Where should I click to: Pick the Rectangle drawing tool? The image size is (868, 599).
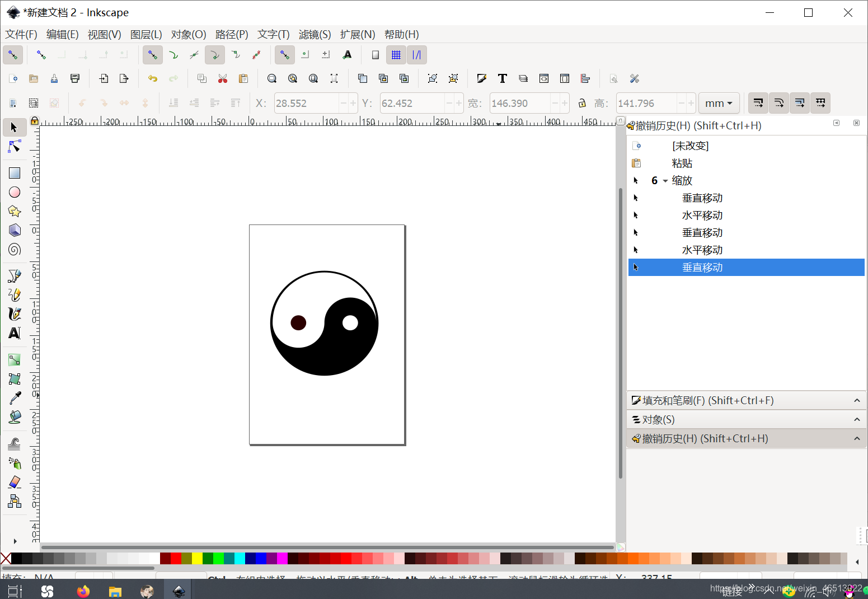(14, 173)
